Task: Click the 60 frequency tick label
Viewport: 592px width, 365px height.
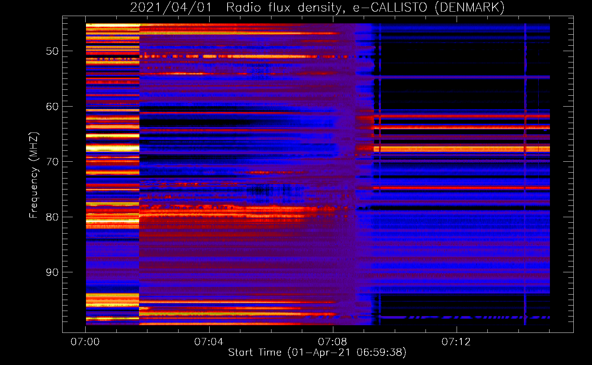Action: point(52,107)
